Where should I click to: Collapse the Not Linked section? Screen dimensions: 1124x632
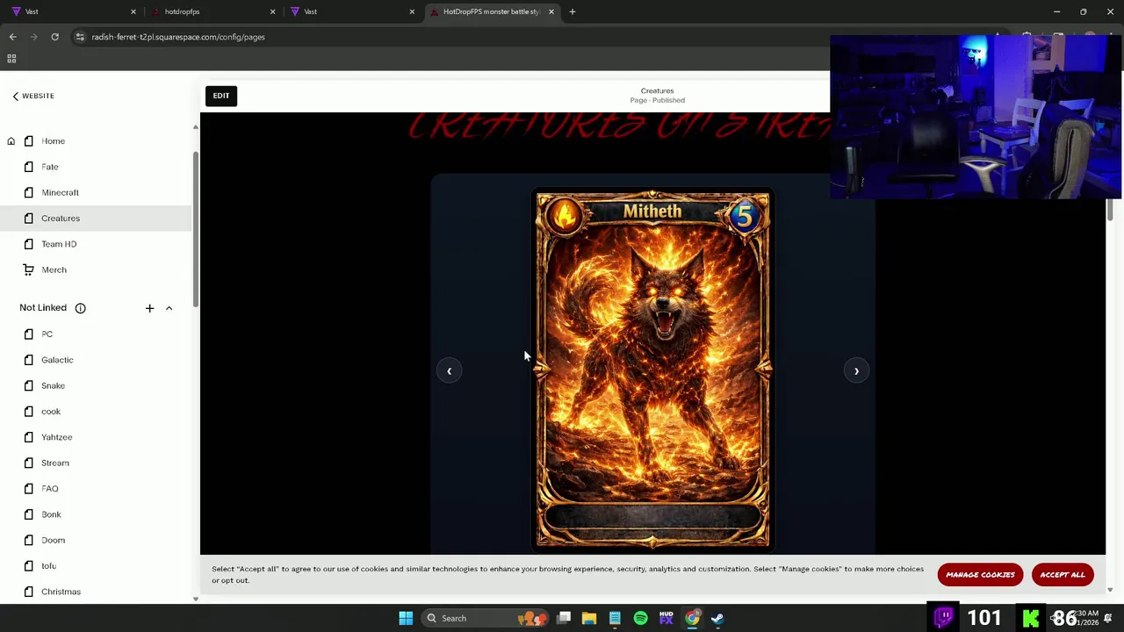click(169, 308)
